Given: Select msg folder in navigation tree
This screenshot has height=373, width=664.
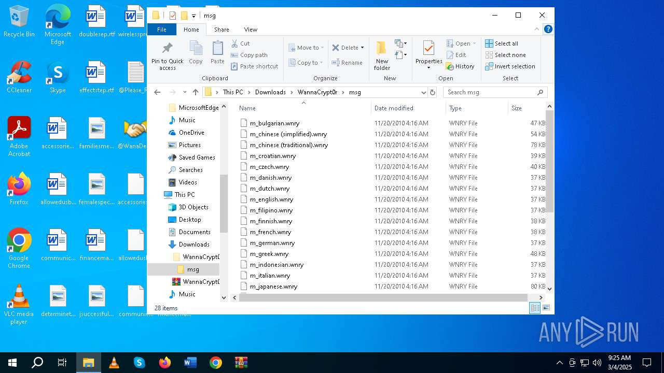Looking at the screenshot, I should click(x=192, y=269).
